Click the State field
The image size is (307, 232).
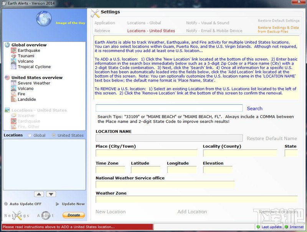pyautogui.click(x=291, y=153)
